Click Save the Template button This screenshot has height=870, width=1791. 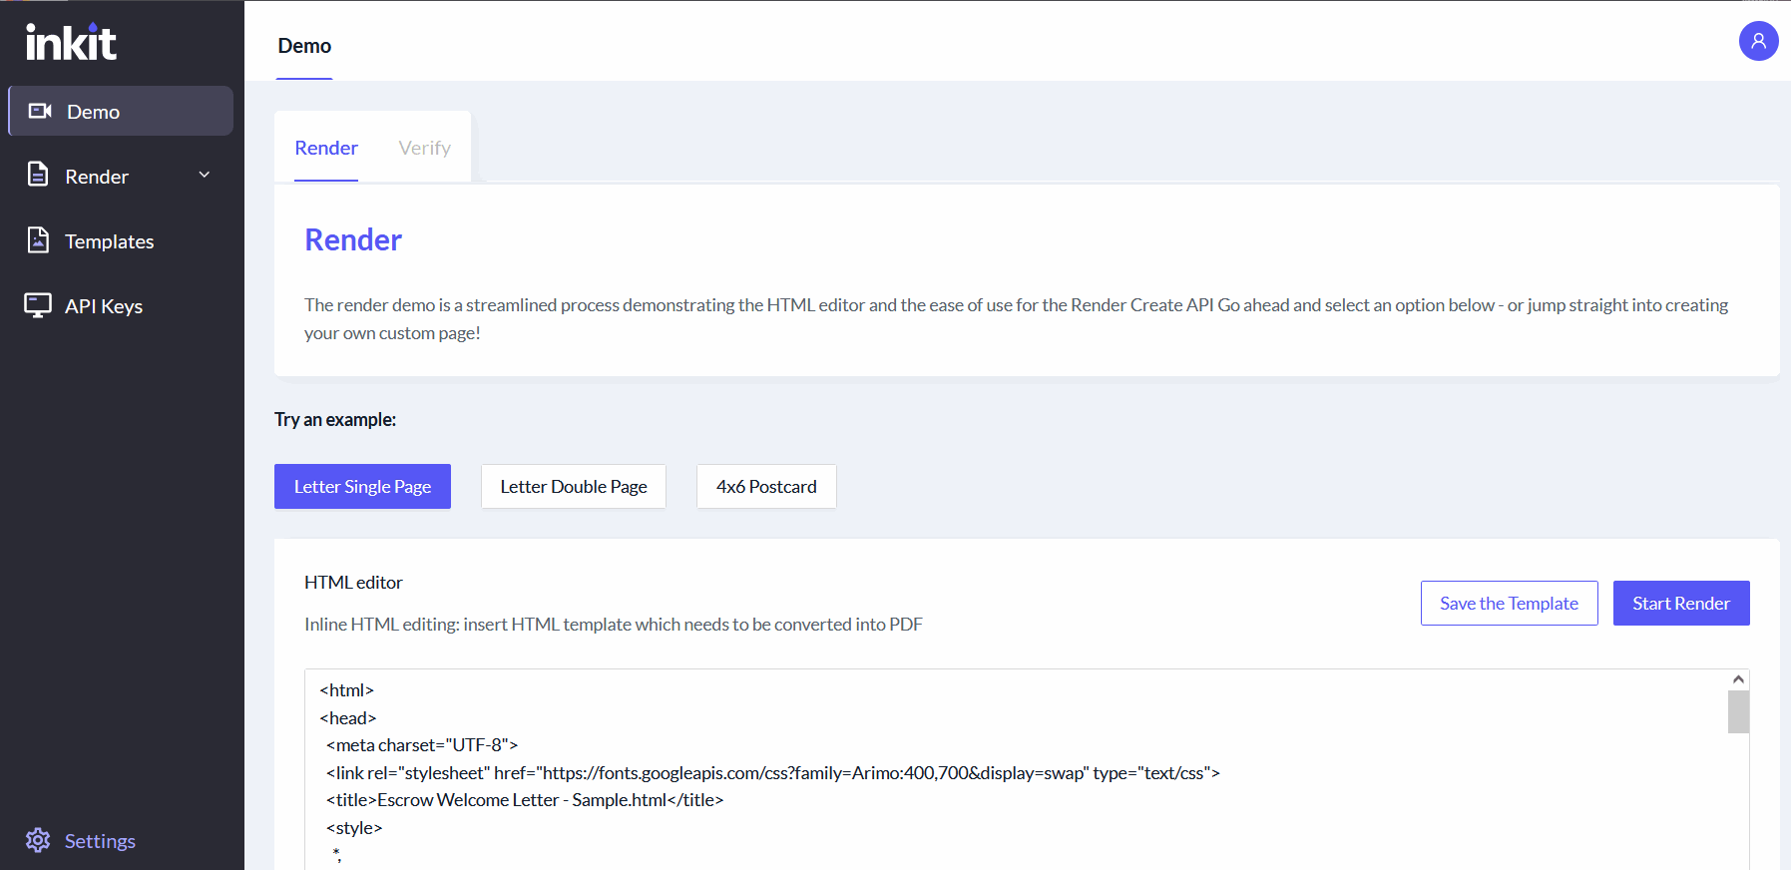click(1509, 603)
